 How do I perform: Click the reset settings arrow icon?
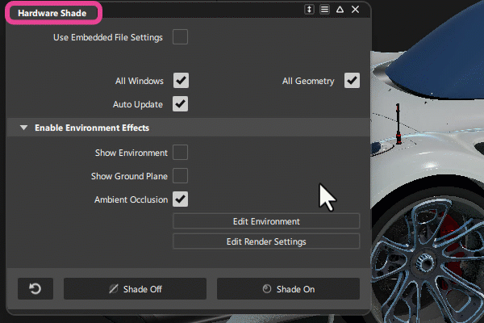[x=35, y=289]
